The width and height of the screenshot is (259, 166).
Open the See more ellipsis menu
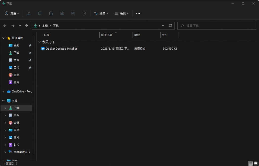pos(138,13)
